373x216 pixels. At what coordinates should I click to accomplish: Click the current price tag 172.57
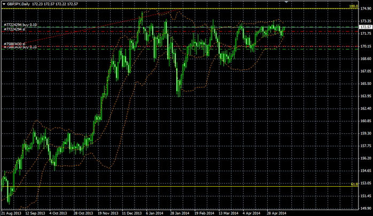tap(366, 27)
